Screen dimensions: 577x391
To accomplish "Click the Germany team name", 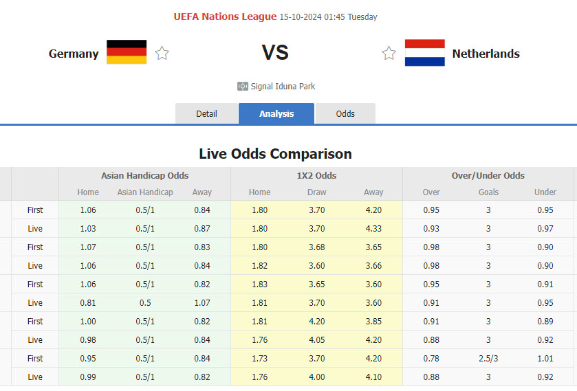I will tap(74, 54).
